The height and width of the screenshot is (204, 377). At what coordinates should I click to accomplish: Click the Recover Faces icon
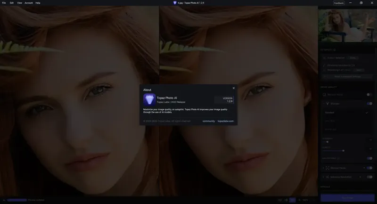pyautogui.click(x=328, y=168)
